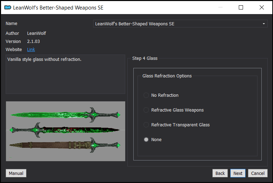Maximize the installer window
Image resolution: width=273 pixels, height=183 pixels.
coord(241,7)
